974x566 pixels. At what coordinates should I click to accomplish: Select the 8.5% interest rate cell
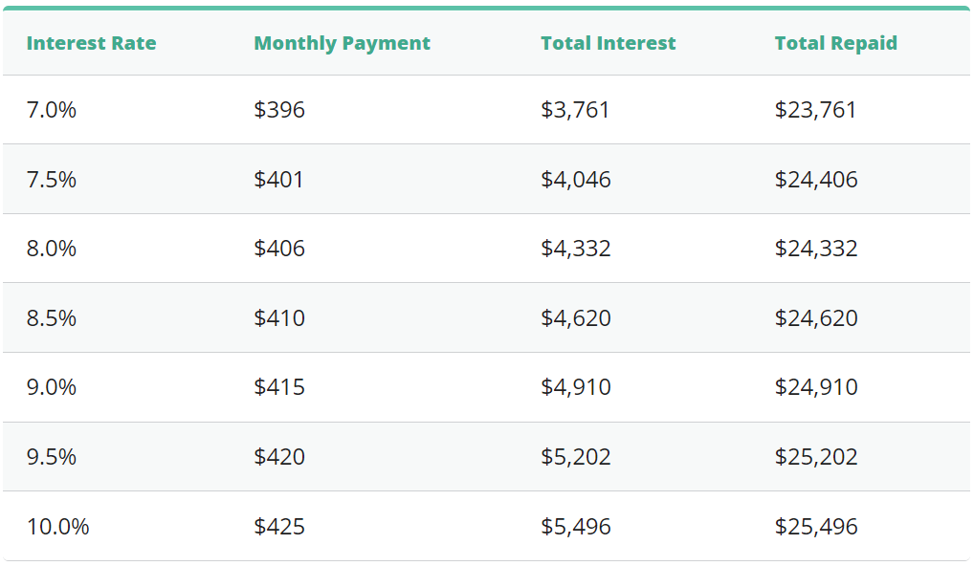tap(52, 318)
